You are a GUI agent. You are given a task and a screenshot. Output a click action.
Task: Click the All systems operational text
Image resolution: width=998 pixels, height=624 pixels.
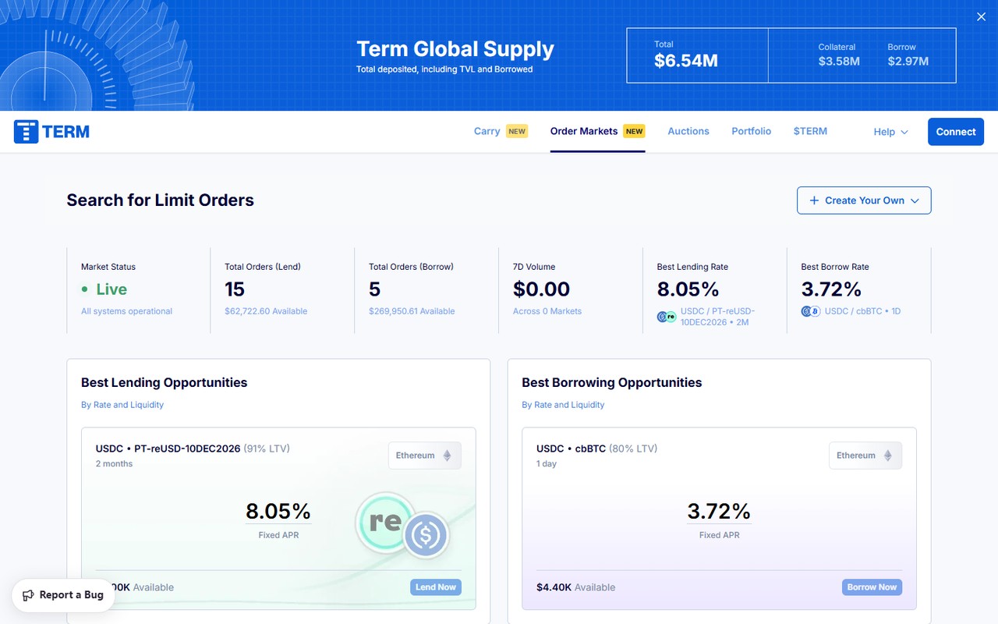click(x=126, y=311)
